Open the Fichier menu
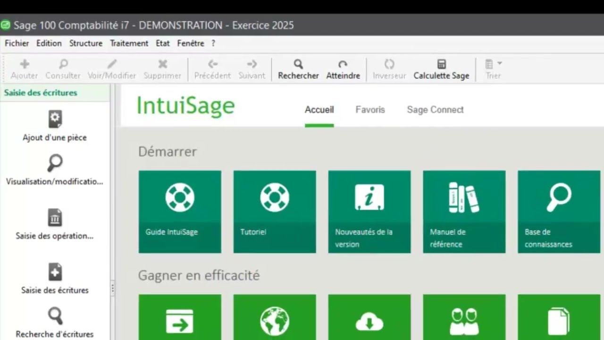 tap(17, 43)
